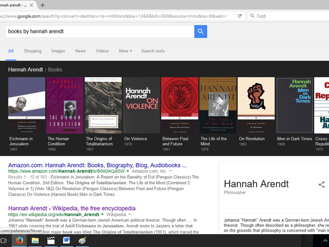Click the Hannah Arendt knowledge panel heading
329x247 pixels.
pyautogui.click(x=256, y=184)
